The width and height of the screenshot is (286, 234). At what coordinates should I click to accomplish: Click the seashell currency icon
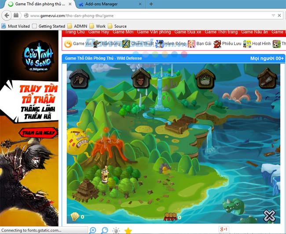pos(75,216)
